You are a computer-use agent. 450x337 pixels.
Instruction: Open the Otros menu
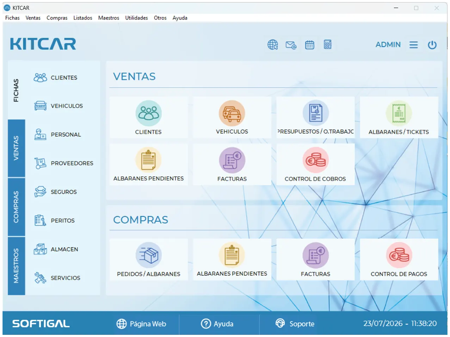[160, 18]
